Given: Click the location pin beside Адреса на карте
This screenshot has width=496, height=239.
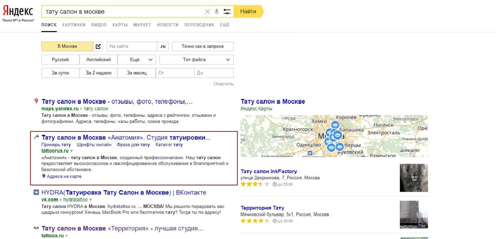Looking at the screenshot, I should click(x=43, y=177).
